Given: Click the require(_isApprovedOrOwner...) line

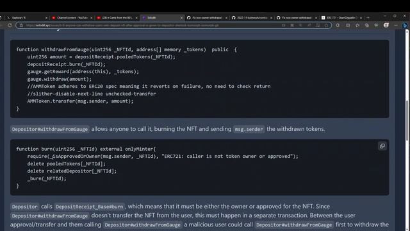Looking at the screenshot, I should pyautogui.click(x=163, y=156).
